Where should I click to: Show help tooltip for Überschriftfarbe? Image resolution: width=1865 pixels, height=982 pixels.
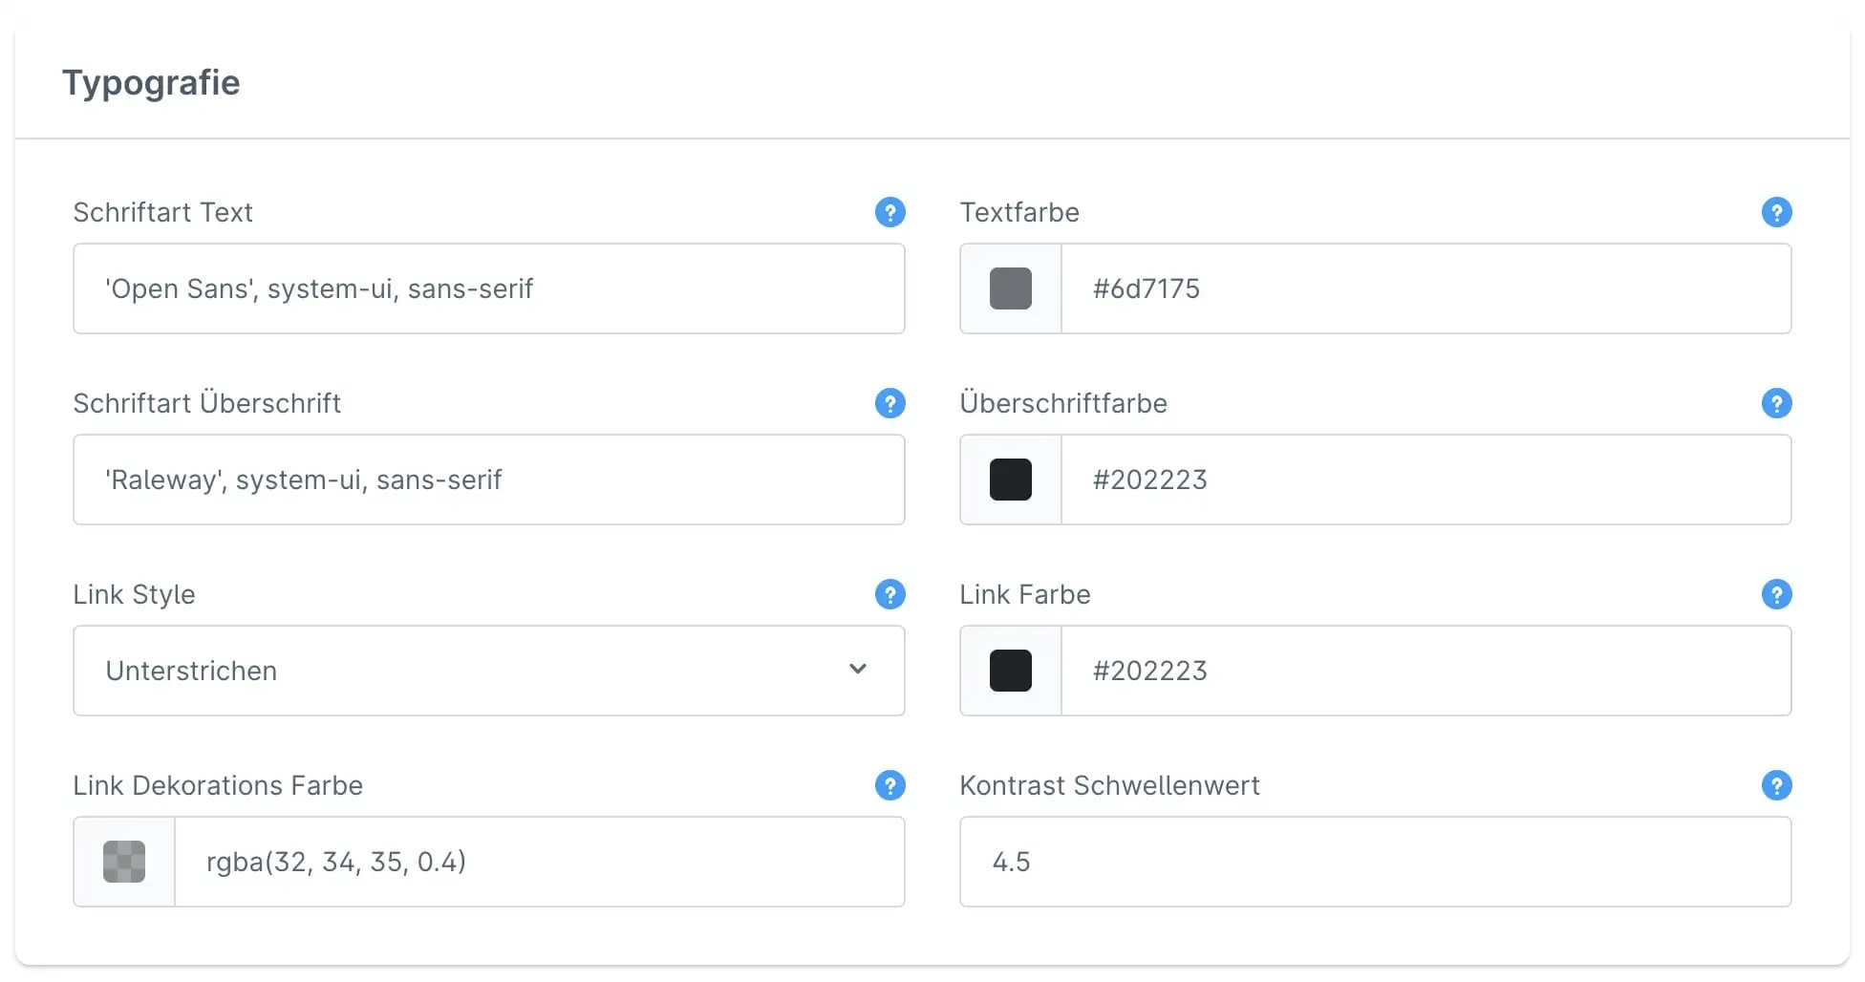click(x=1776, y=403)
